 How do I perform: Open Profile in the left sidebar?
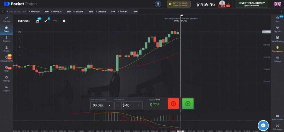click(7, 49)
